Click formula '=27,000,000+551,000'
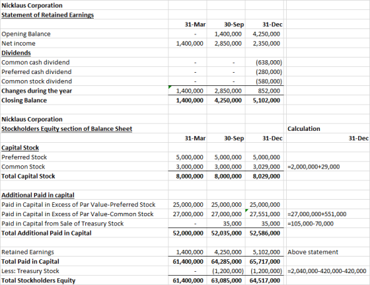This screenshot has height=285, width=370. [316, 214]
